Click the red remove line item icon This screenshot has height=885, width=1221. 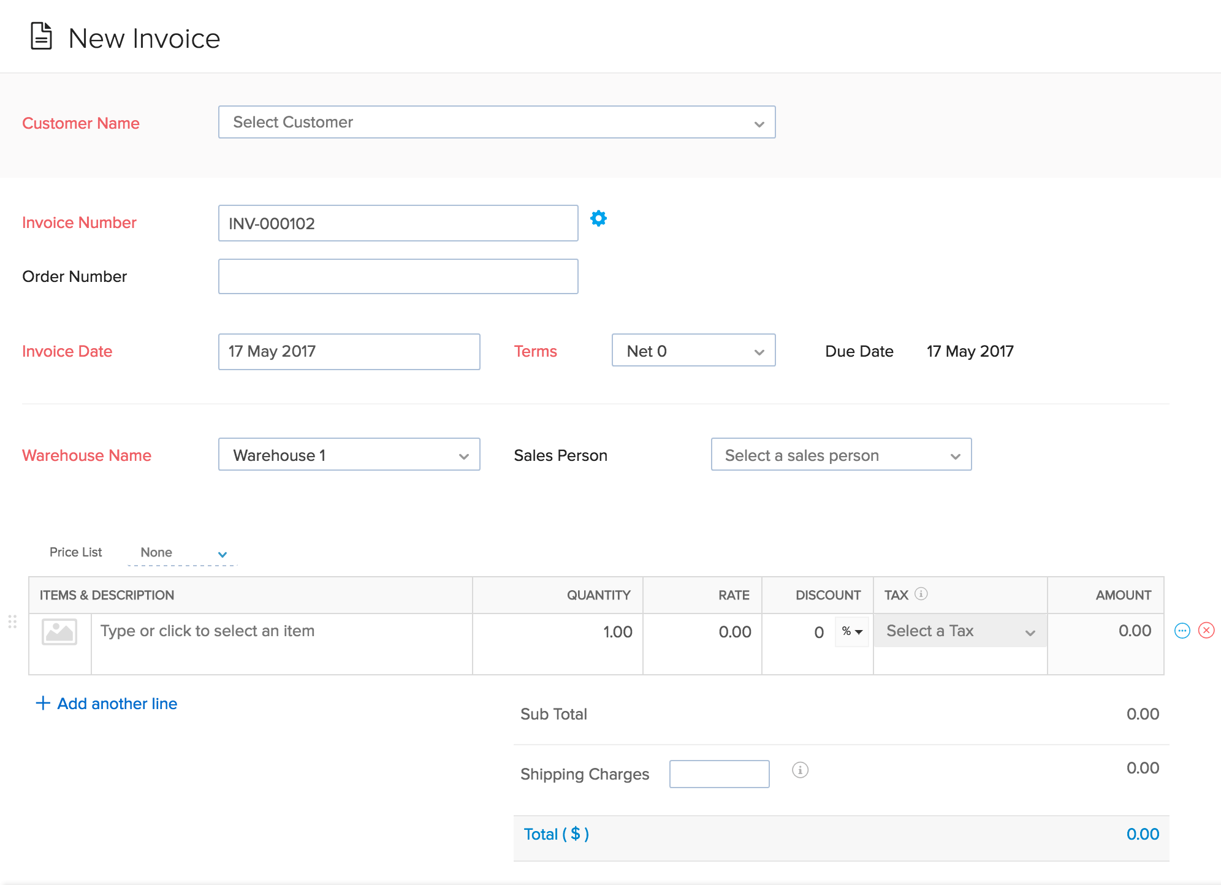click(1206, 631)
